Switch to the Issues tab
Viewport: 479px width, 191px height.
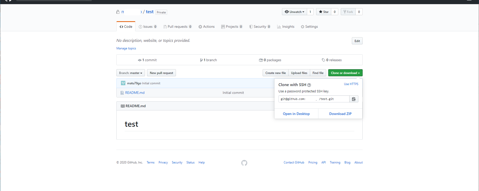coord(148,27)
